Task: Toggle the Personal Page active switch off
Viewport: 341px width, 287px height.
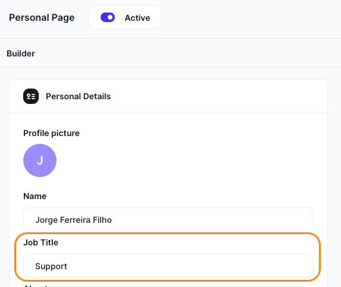Action: pos(108,17)
